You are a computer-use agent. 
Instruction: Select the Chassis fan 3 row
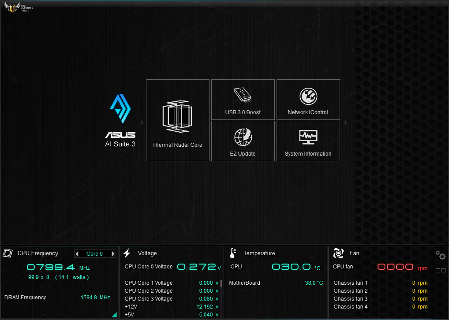tap(381, 299)
